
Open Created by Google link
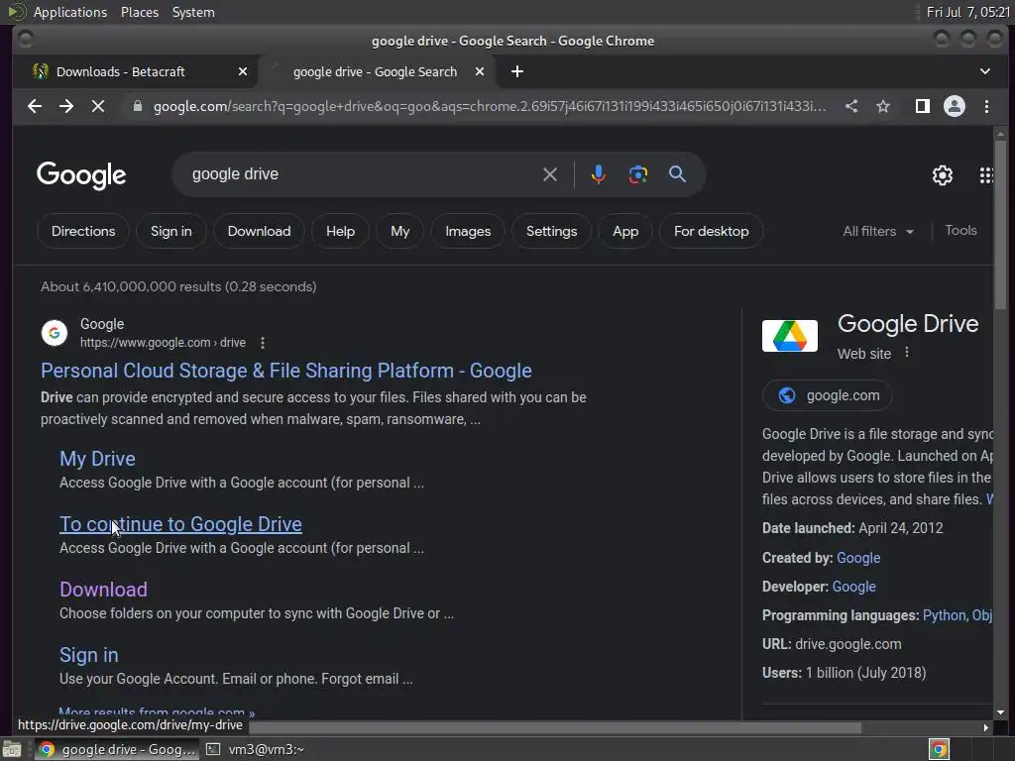858,558
